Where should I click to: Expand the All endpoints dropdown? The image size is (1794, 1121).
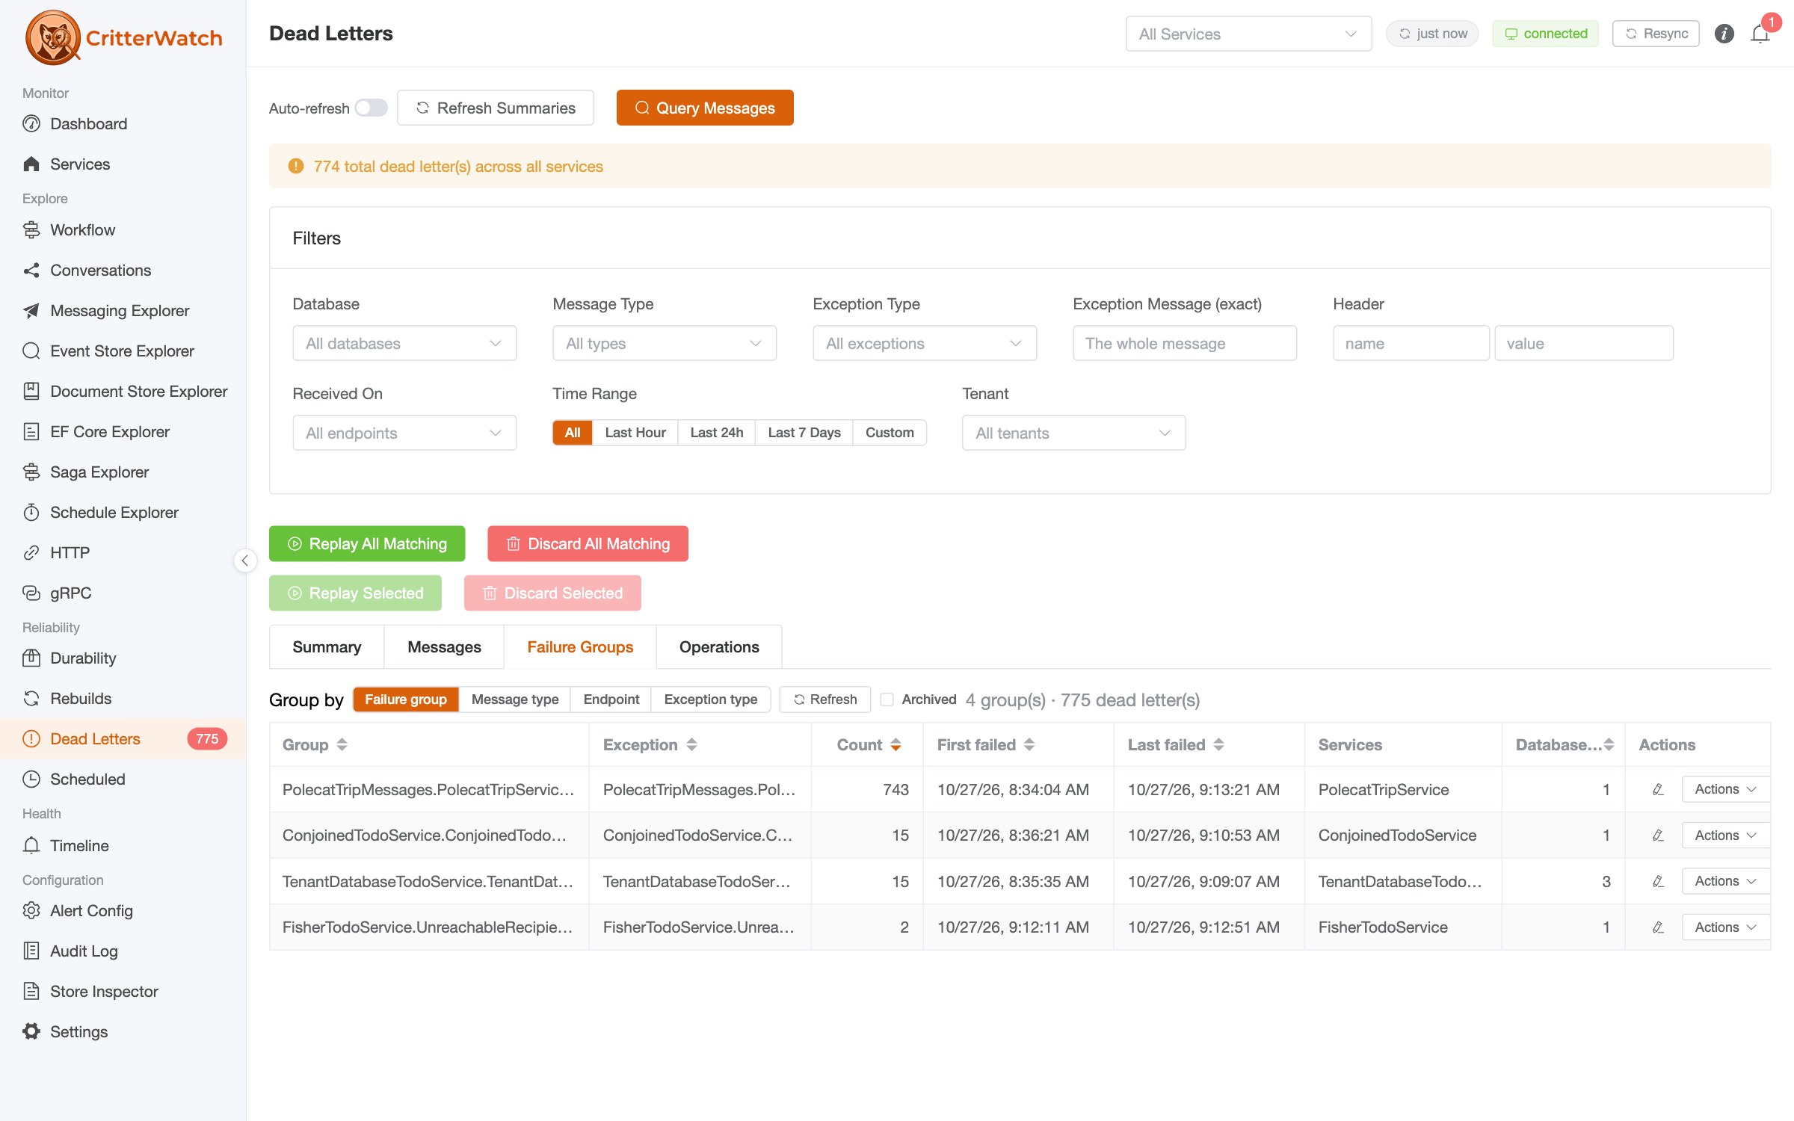(x=404, y=433)
